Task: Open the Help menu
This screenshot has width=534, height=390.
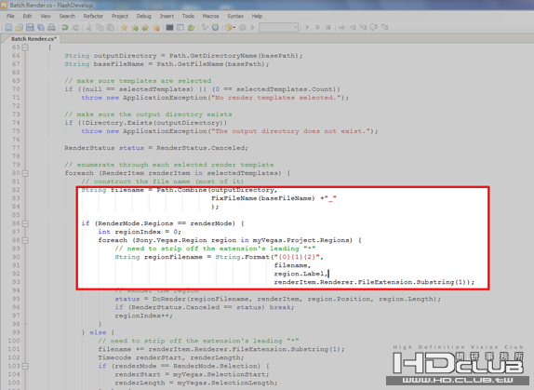Action: click(x=257, y=16)
